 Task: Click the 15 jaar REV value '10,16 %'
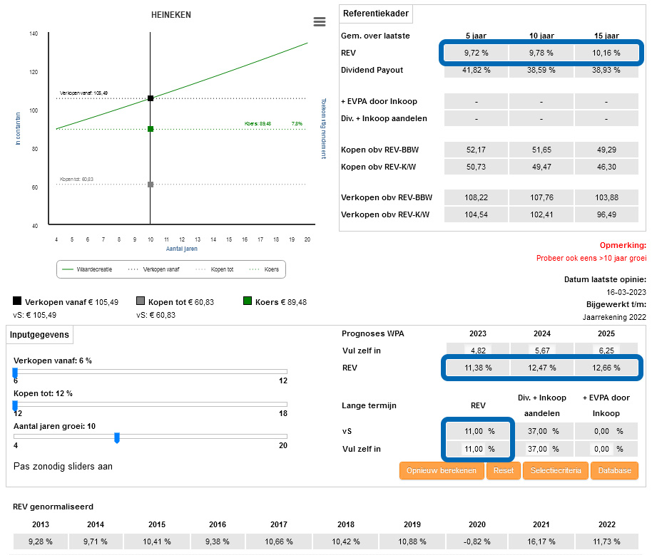point(606,53)
